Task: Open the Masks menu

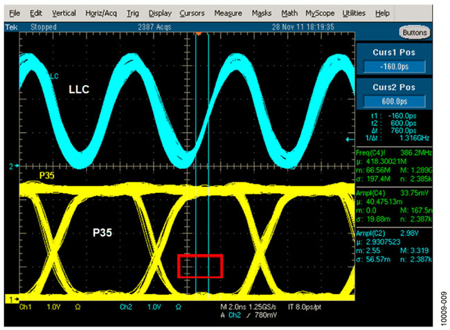Action: (262, 13)
